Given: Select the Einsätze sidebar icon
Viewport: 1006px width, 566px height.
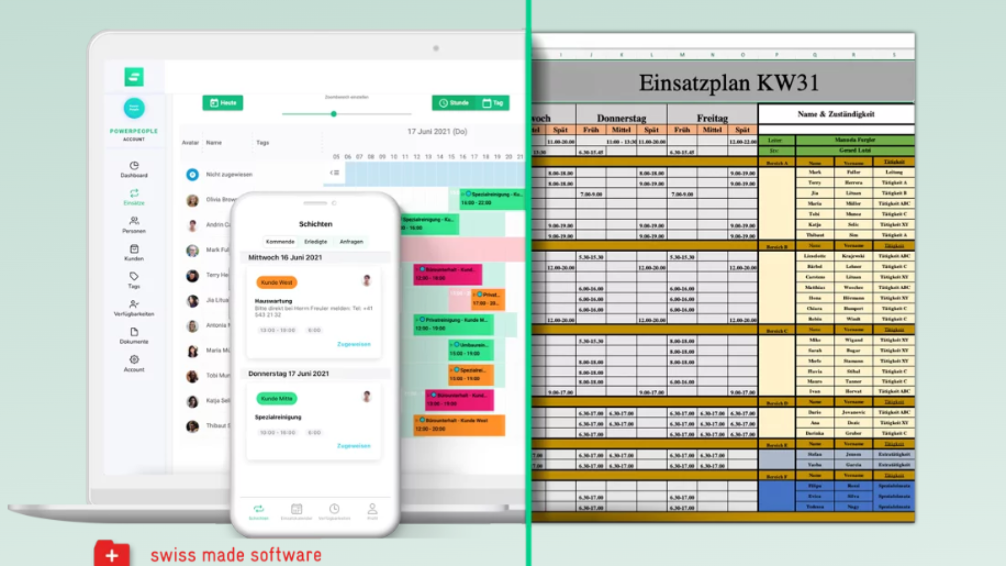Looking at the screenshot, I should coord(134,193).
